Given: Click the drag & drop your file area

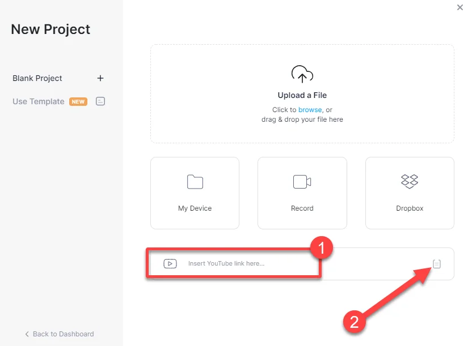Looking at the screenshot, I should coord(302,94).
